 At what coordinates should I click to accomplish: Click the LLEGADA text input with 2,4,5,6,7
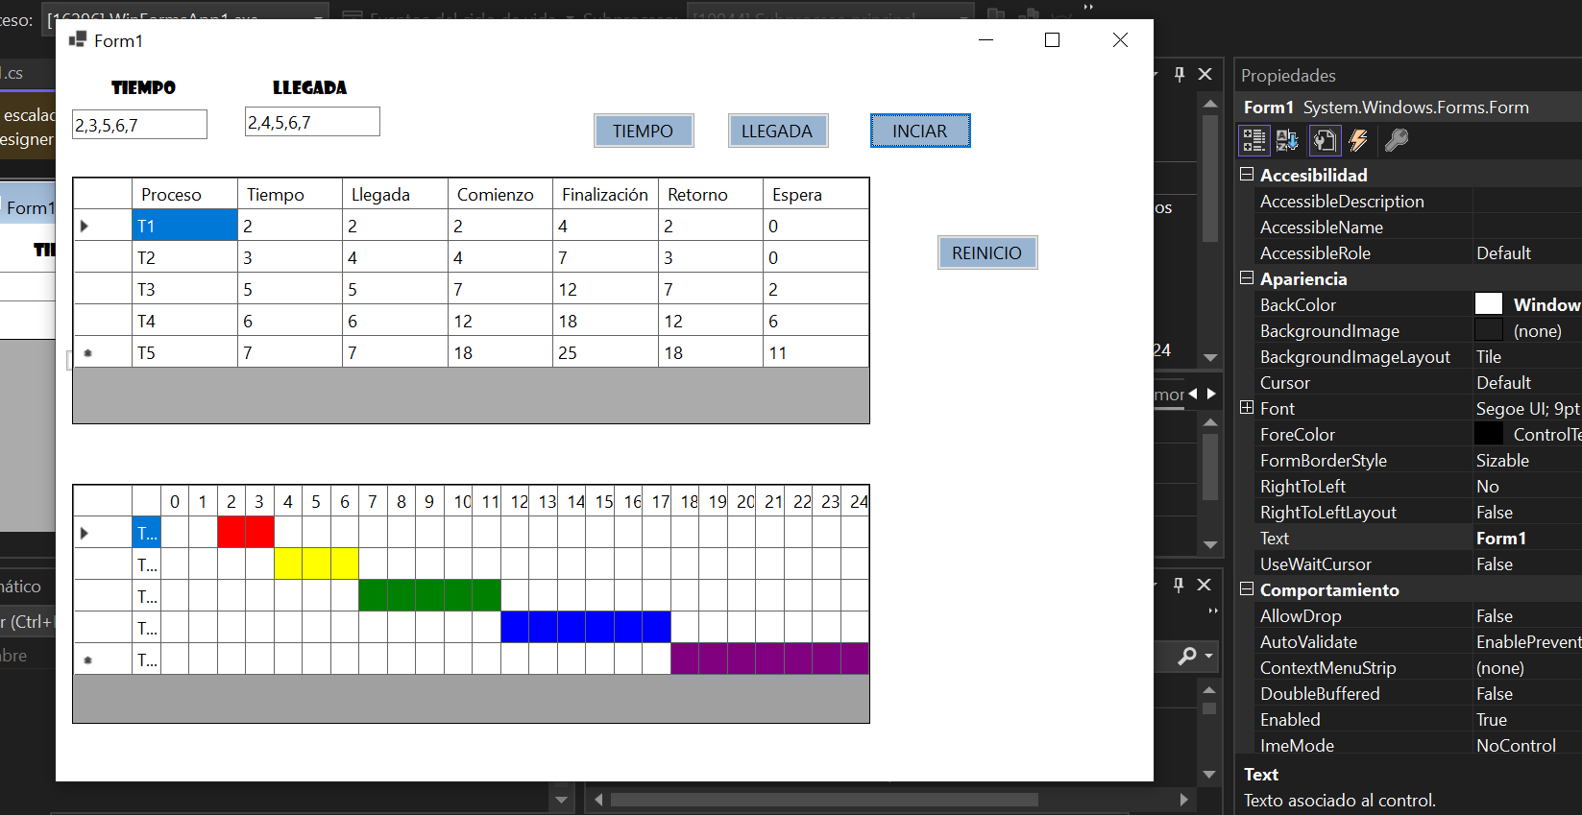click(x=312, y=122)
